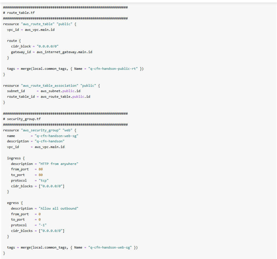The image size is (277, 259).
Task: Click the ingress cidr_blocks ["0.0.0.0/0"] value
Action: click(x=52, y=186)
